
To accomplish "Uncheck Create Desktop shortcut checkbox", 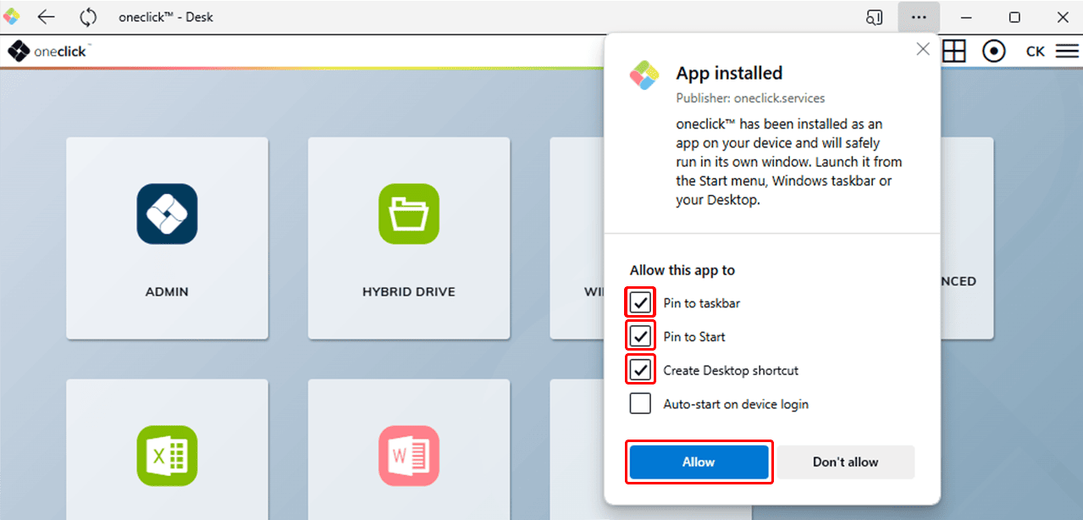I will tap(640, 370).
